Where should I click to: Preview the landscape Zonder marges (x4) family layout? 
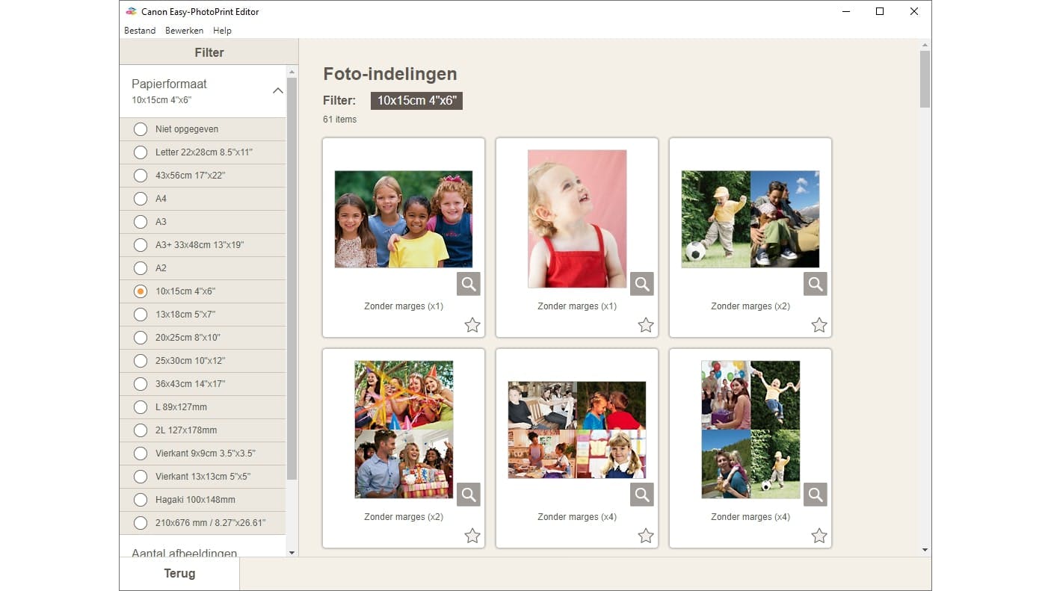click(642, 495)
